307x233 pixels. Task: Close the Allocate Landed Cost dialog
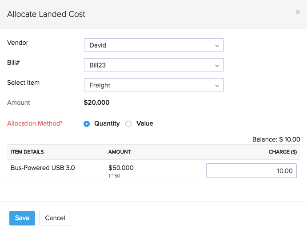298,12
